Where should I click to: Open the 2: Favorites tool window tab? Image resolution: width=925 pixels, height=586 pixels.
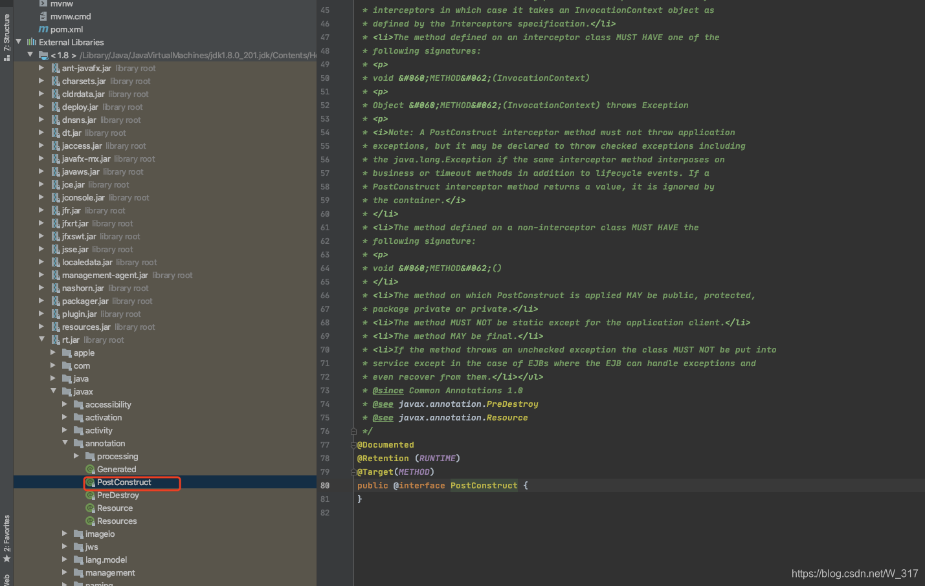point(6,539)
